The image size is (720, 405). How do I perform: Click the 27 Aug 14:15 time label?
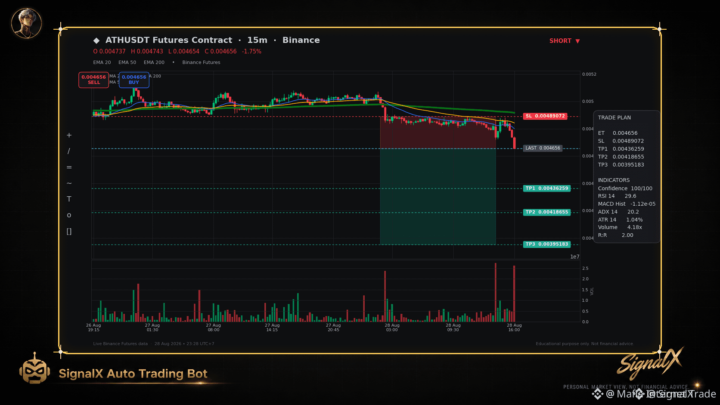click(x=272, y=328)
